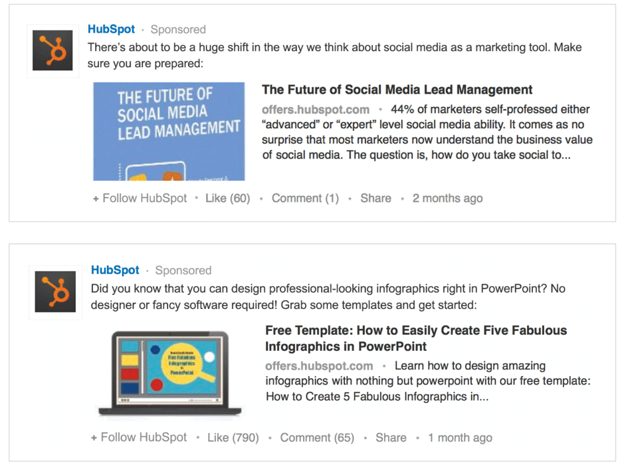Open the Social Media Lead Management thumbnail
Screen dimensions: 624x465
point(169,132)
